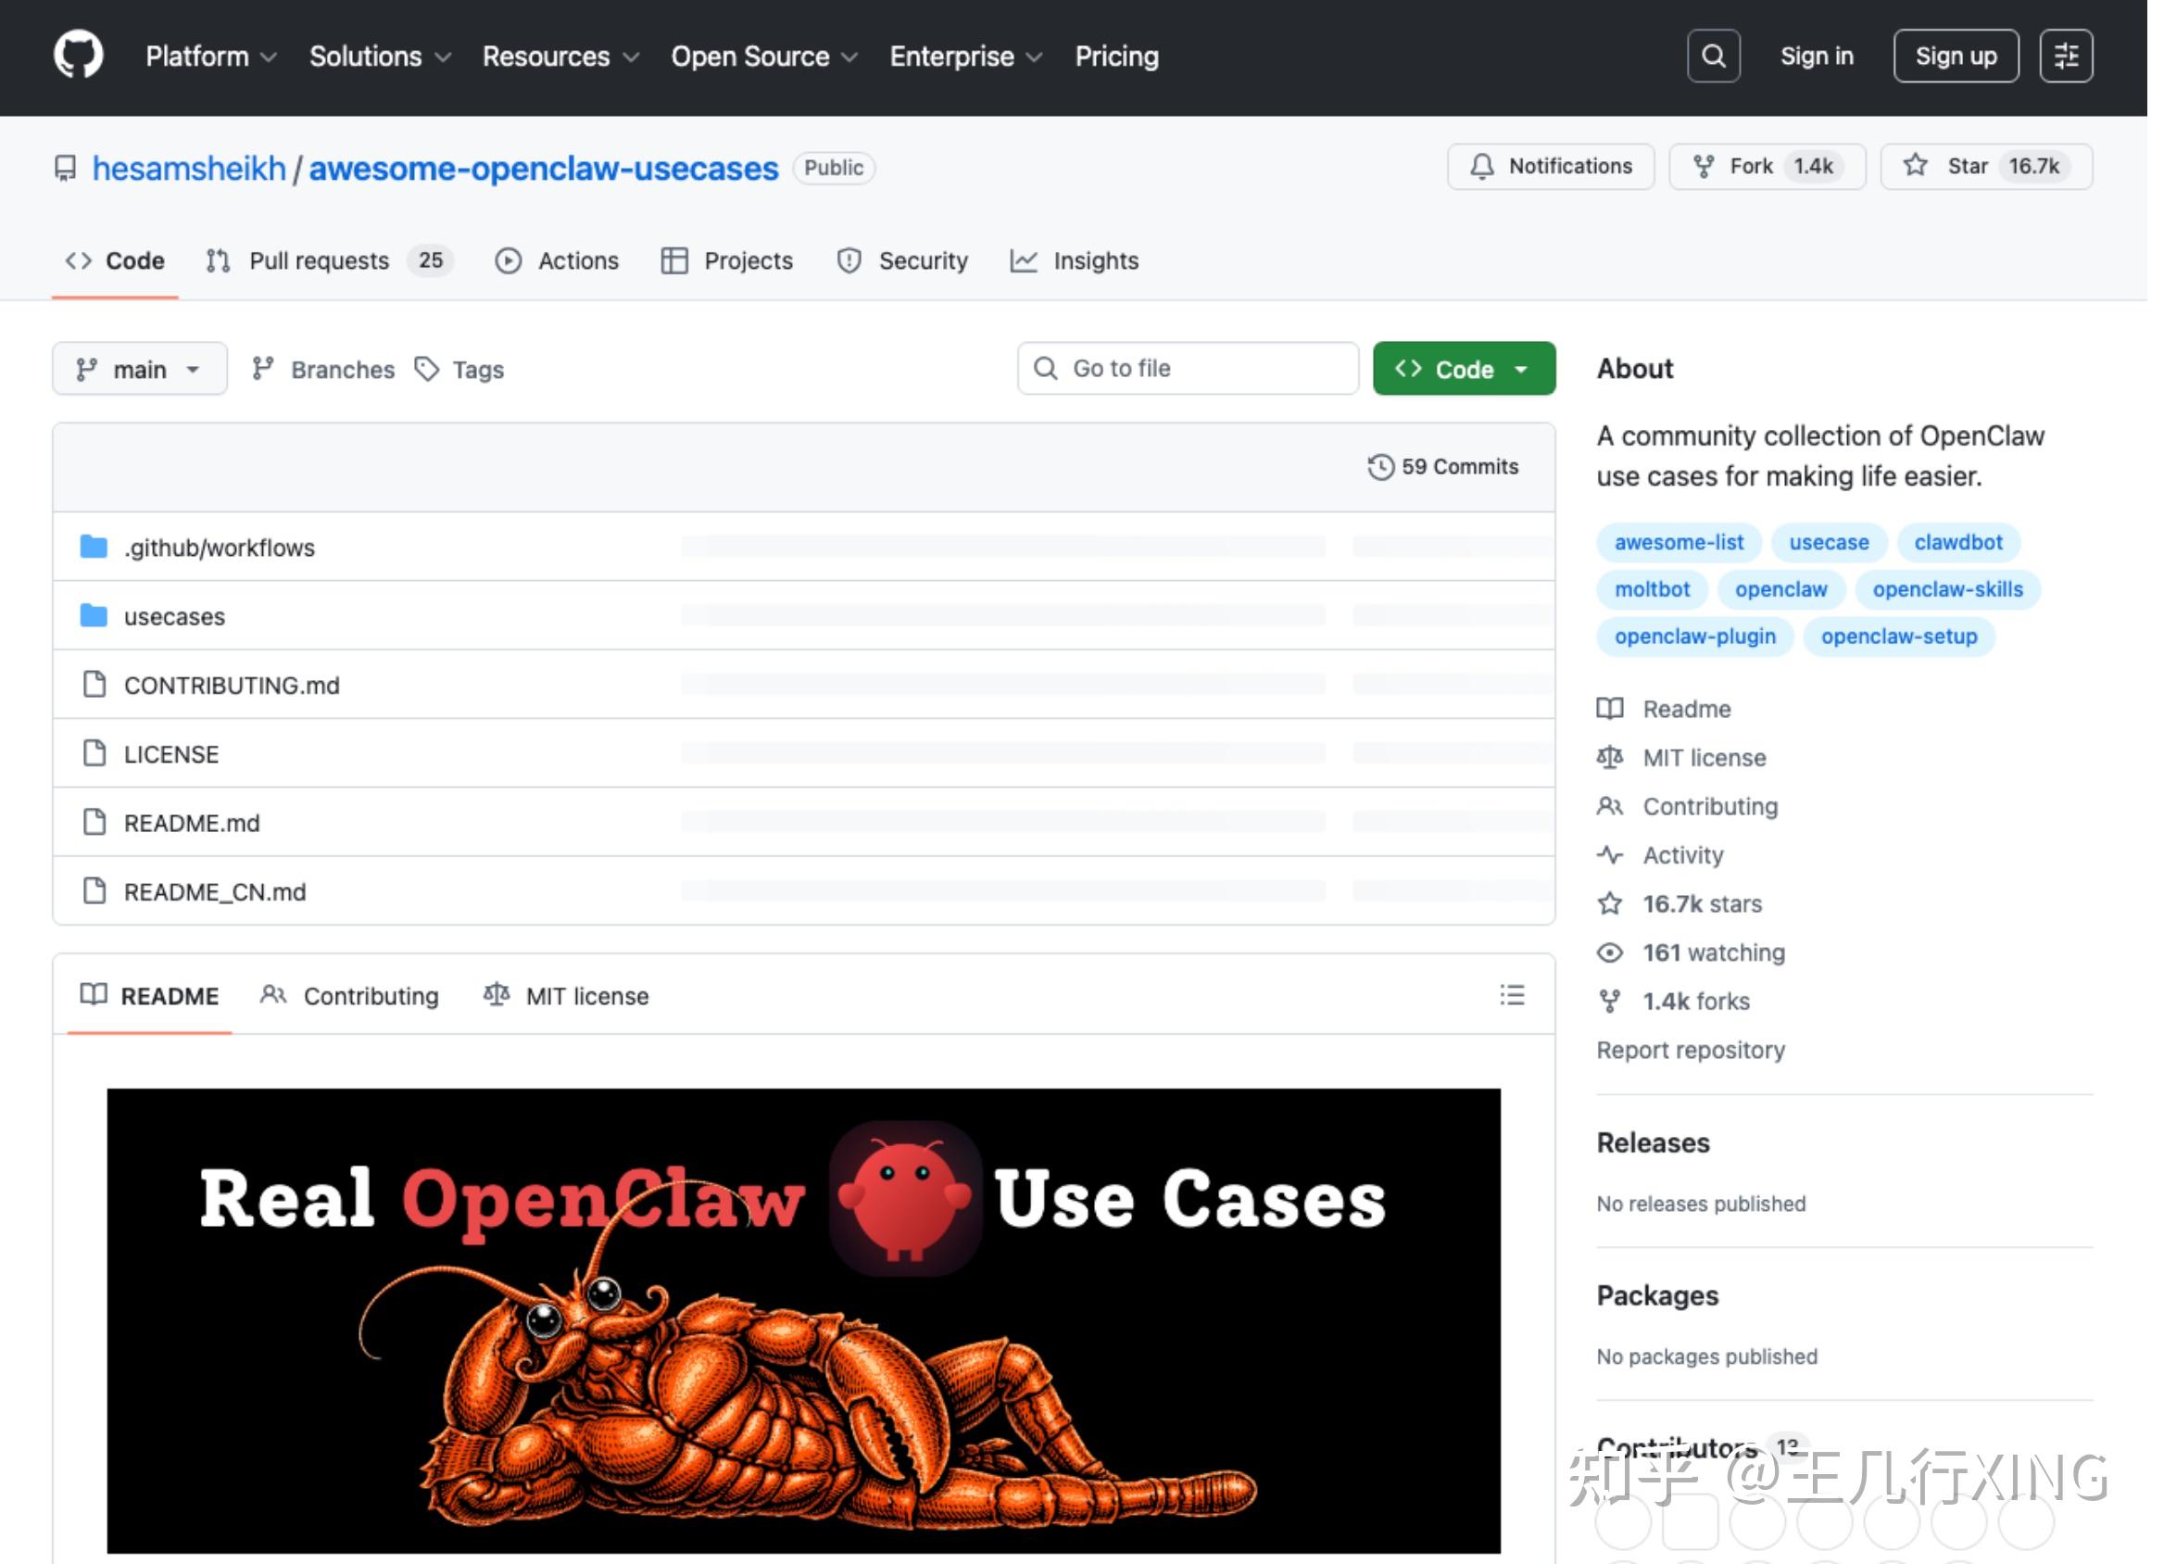This screenshot has width=2164, height=1564.
Task: Expand the Solutions menu
Action: [383, 57]
